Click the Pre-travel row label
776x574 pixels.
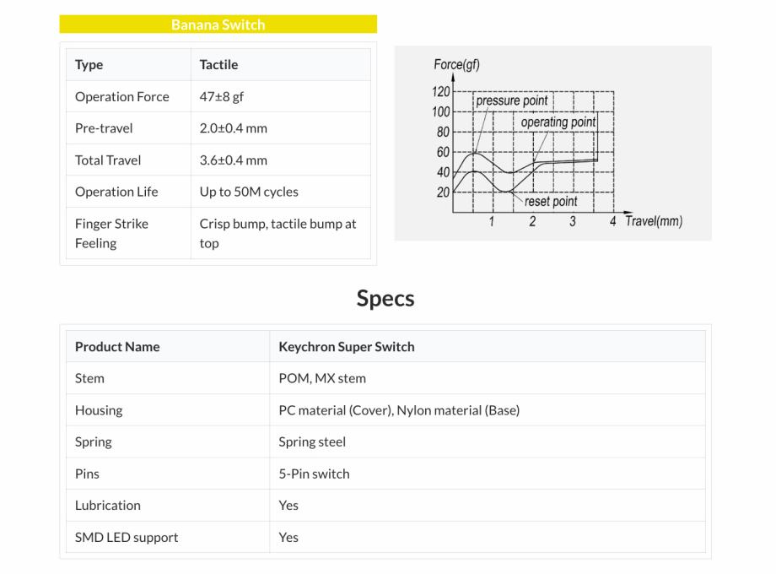point(104,128)
